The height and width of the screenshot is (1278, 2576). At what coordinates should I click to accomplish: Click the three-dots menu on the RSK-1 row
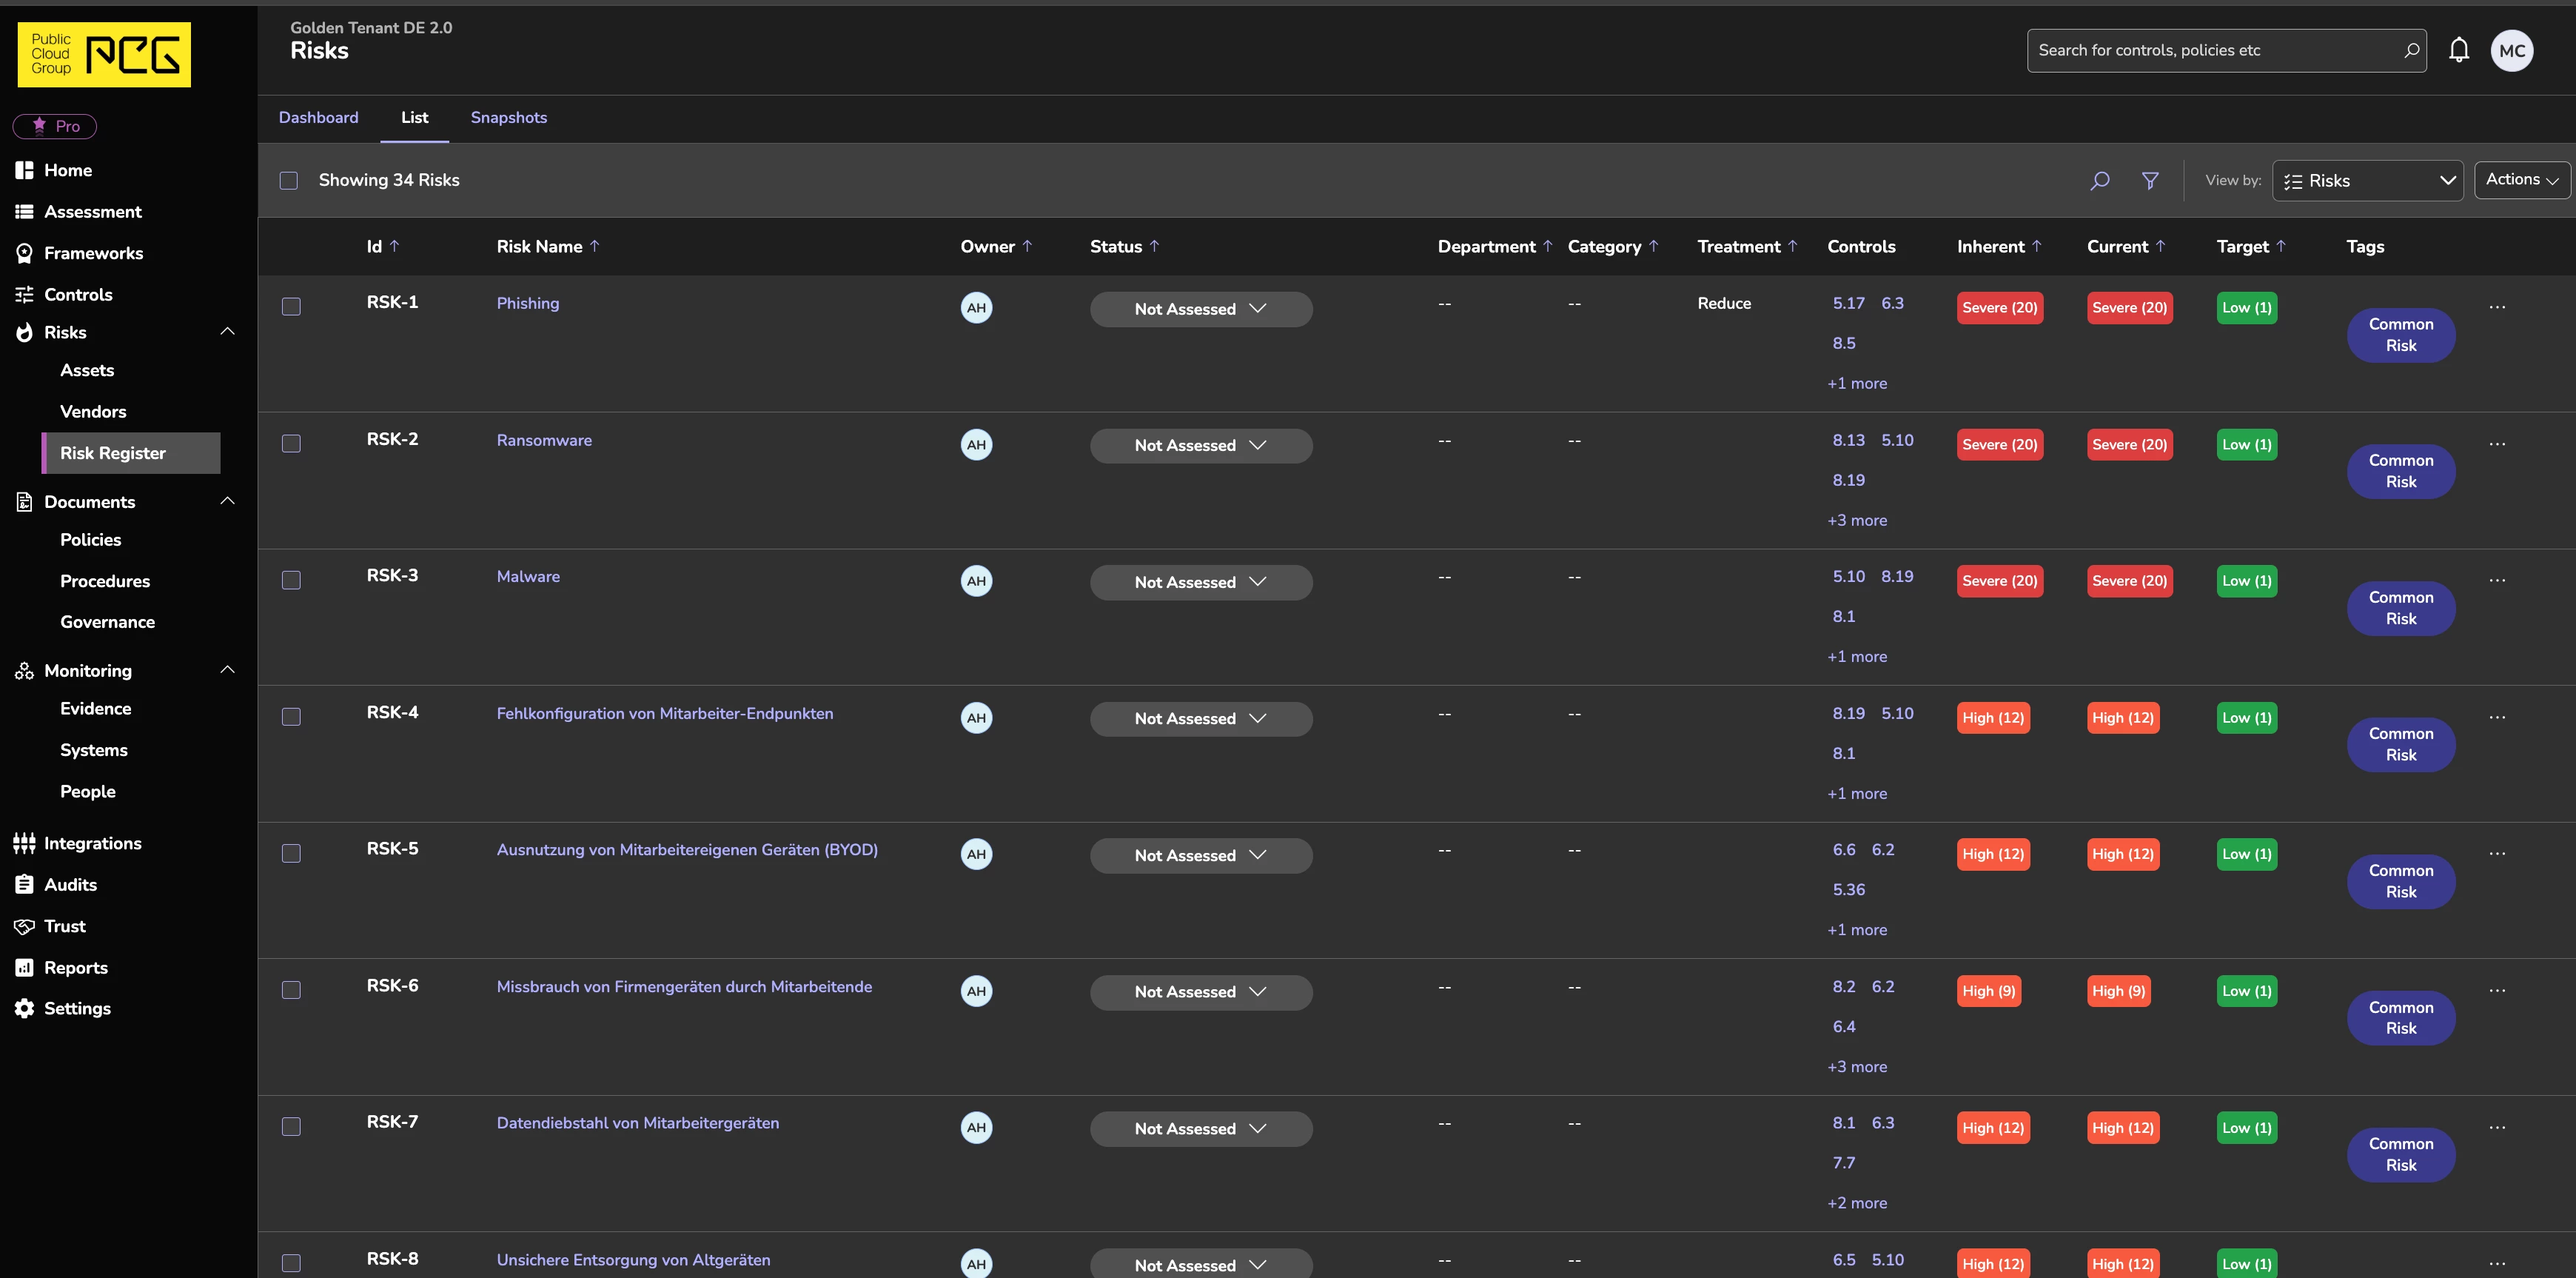(2496, 307)
